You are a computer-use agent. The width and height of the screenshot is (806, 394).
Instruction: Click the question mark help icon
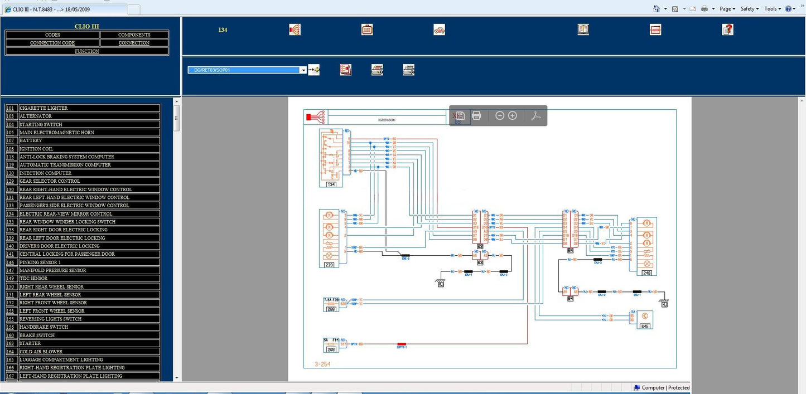click(x=727, y=30)
